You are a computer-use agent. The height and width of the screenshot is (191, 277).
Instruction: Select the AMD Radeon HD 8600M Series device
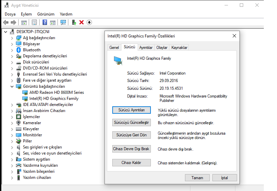[x=56, y=92]
